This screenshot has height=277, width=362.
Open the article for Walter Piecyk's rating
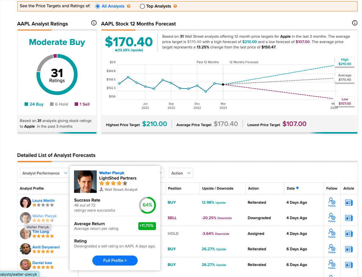click(x=348, y=218)
